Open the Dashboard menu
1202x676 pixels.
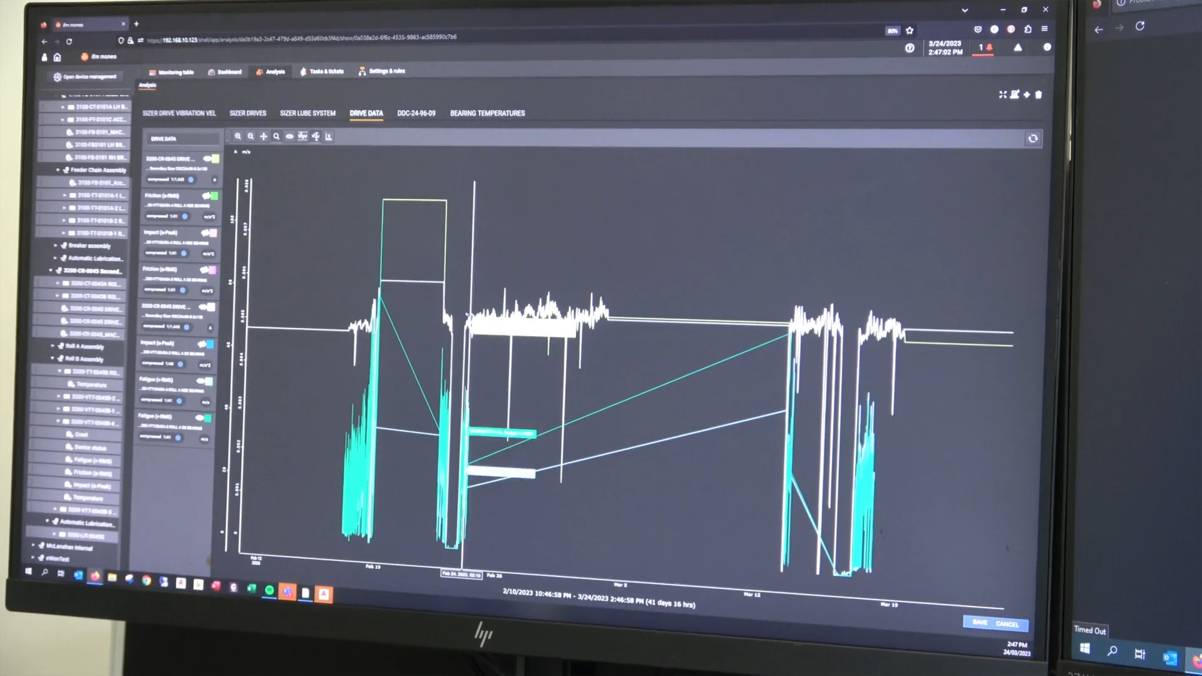pyautogui.click(x=225, y=72)
